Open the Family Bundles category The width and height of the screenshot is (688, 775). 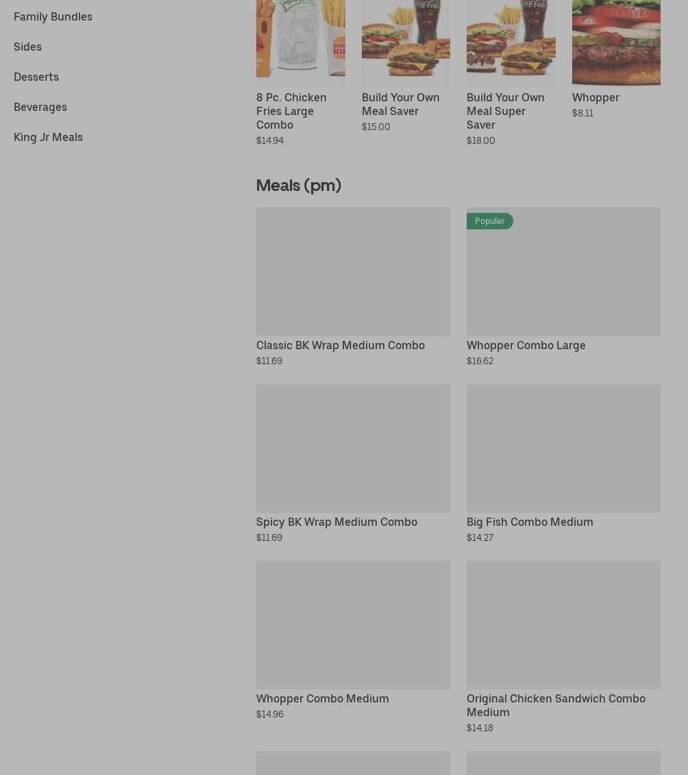click(53, 16)
